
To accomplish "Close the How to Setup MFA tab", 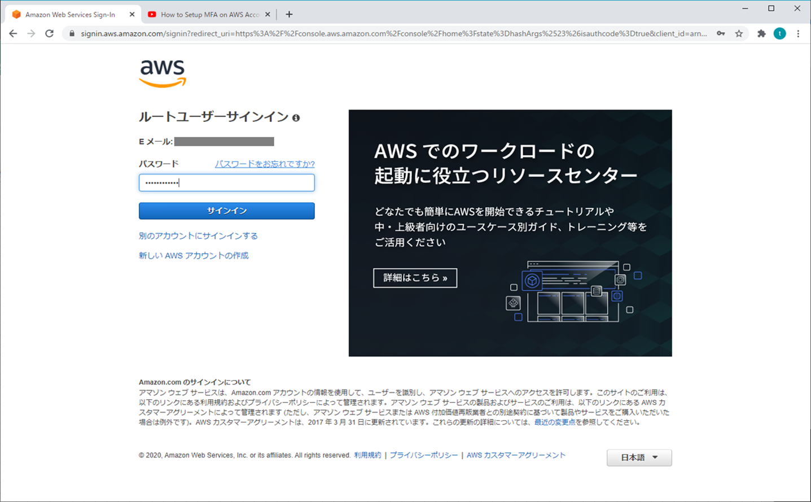I will tap(268, 14).
